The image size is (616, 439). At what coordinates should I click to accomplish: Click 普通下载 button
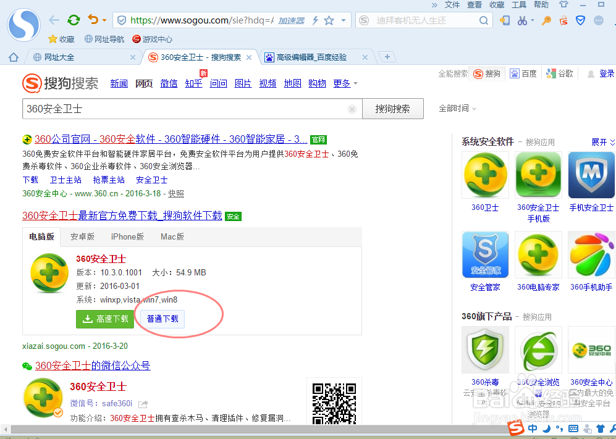(162, 319)
